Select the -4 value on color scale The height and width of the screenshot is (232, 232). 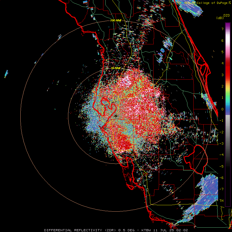coord(221,155)
